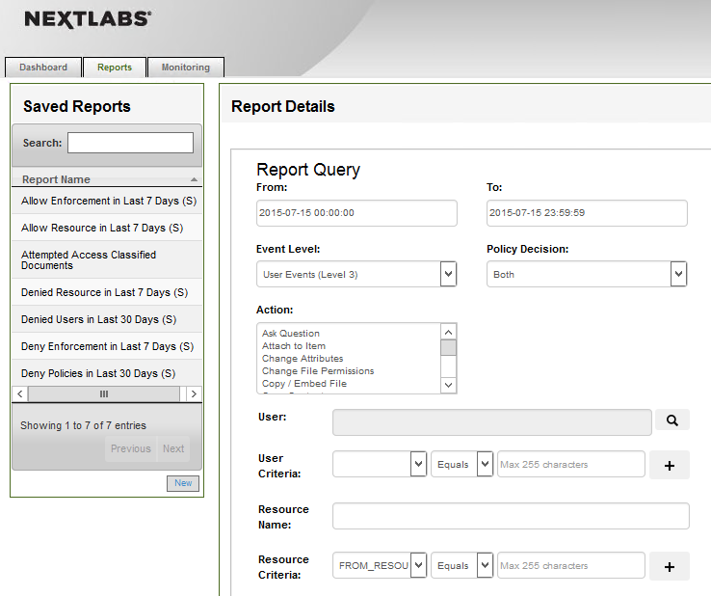Click the NextLabs logo
This screenshot has width=711, height=596.
[x=88, y=19]
